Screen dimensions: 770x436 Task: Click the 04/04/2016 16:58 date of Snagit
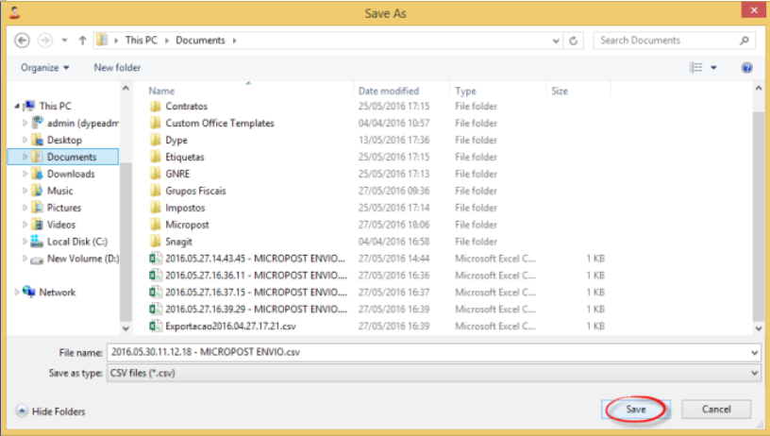coord(393,242)
